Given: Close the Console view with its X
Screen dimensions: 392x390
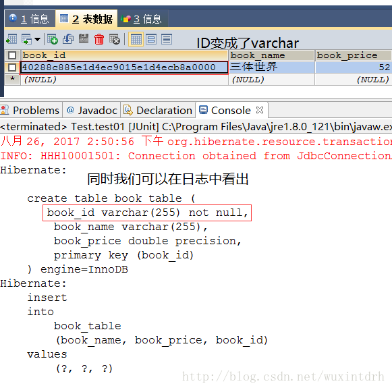Looking at the screenshot, I should coord(260,110).
